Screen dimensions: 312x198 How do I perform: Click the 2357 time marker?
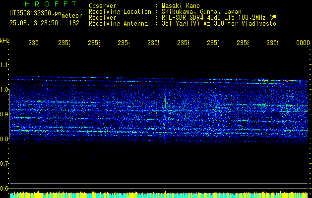213,43
